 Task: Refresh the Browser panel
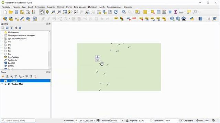(7, 28)
